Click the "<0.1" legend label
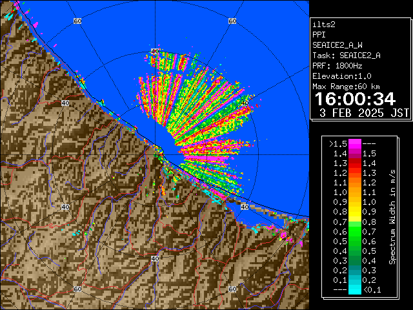413x310 pixels. pos(372,290)
